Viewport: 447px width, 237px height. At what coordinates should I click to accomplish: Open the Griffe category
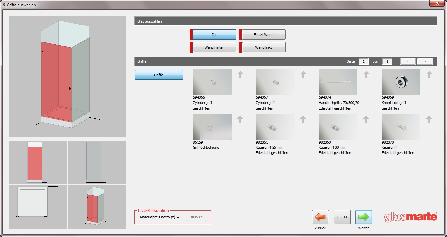159,75
